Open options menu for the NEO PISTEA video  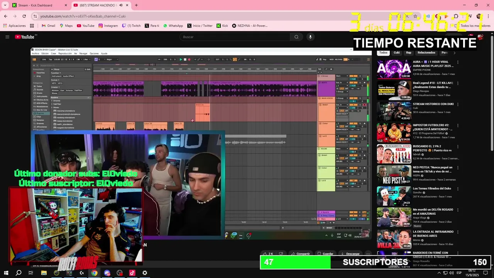coord(458,168)
